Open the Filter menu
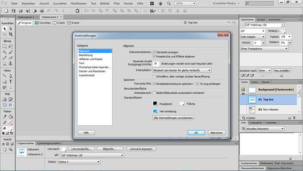The width and height of the screenshot is (303, 171). (117, 4)
